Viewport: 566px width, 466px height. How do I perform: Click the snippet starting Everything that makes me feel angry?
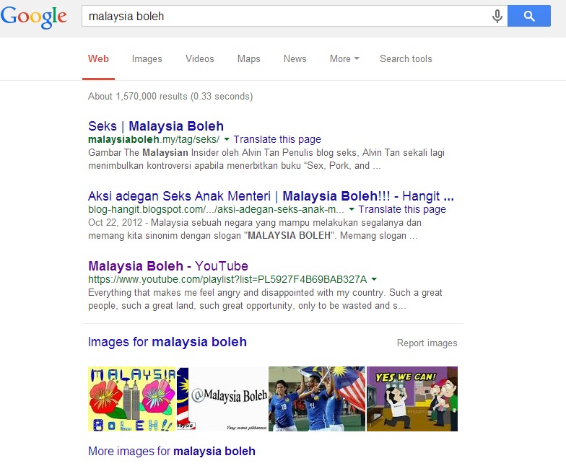[265, 299]
